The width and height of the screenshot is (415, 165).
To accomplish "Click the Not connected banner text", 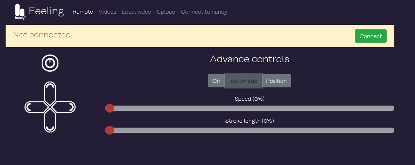I will [43, 35].
